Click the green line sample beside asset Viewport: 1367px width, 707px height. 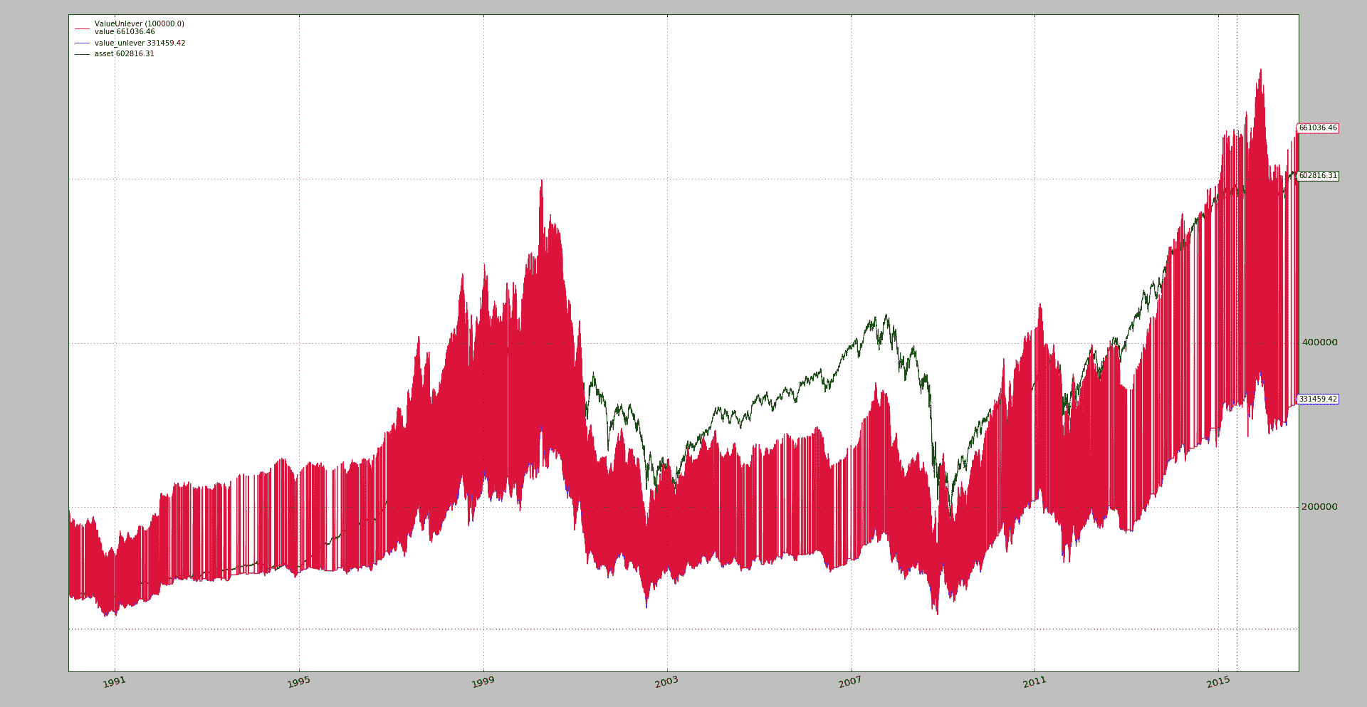click(x=82, y=54)
